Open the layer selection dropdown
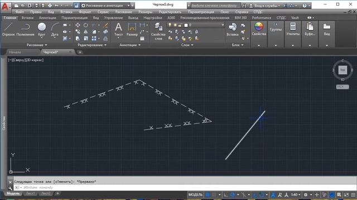Image resolution: width=357 pixels, height=200 pixels. pyautogui.click(x=196, y=25)
